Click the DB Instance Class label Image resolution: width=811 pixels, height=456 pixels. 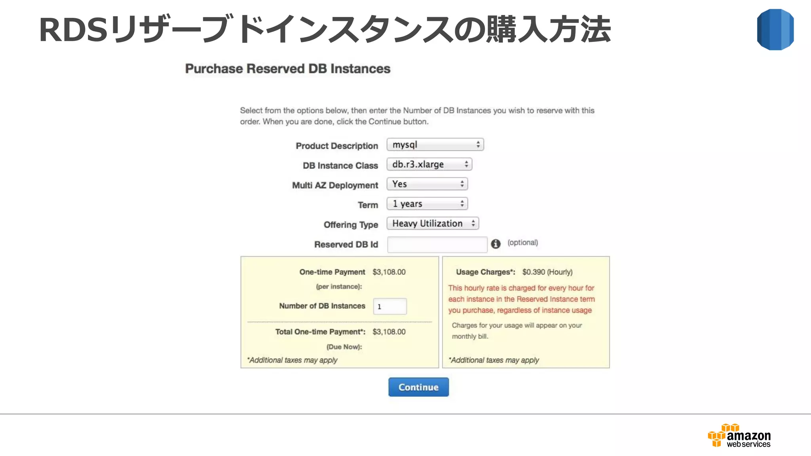[341, 165]
